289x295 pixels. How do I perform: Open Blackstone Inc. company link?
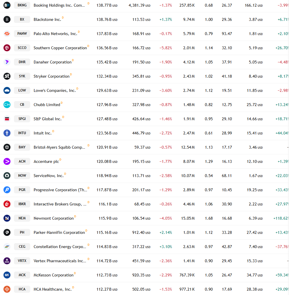[x=47, y=20]
